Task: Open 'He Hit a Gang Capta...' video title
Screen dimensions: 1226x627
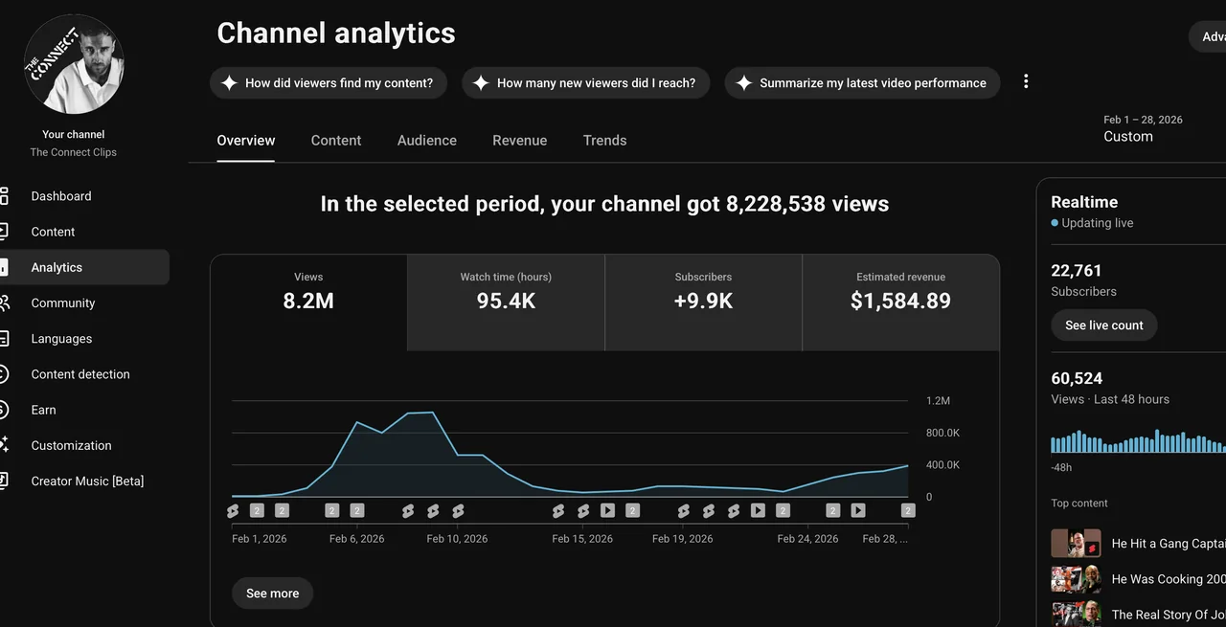Action: point(1169,544)
